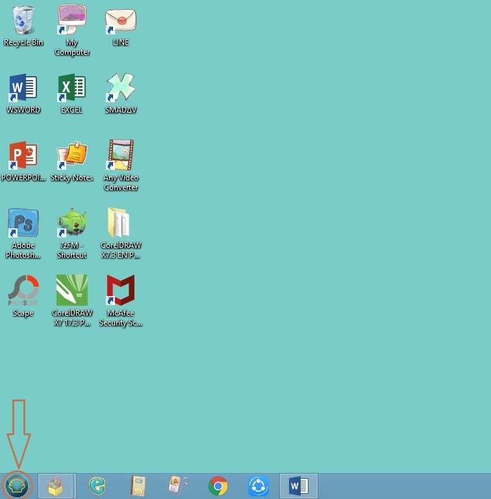Screen dimensions: 491x499
Task: Click the McAfee Security Scan shortcut
Action: tap(121, 290)
